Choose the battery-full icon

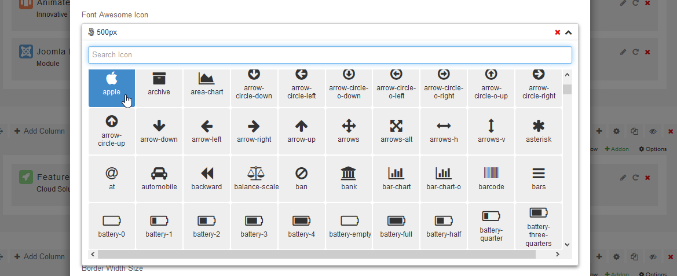pyautogui.click(x=396, y=226)
